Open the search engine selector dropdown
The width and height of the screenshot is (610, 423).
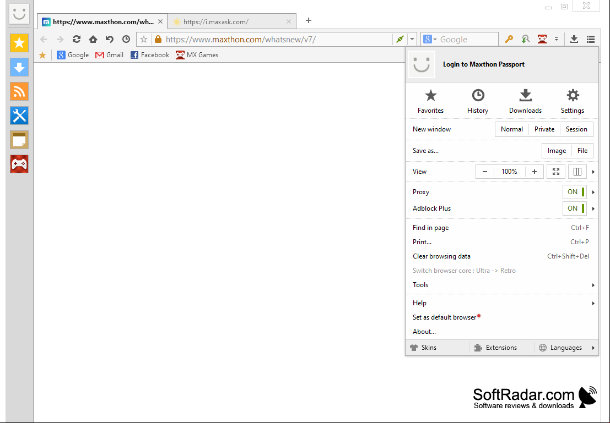429,39
